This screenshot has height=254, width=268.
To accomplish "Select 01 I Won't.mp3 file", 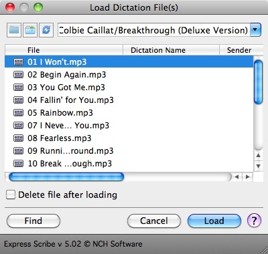I will click(129, 61).
